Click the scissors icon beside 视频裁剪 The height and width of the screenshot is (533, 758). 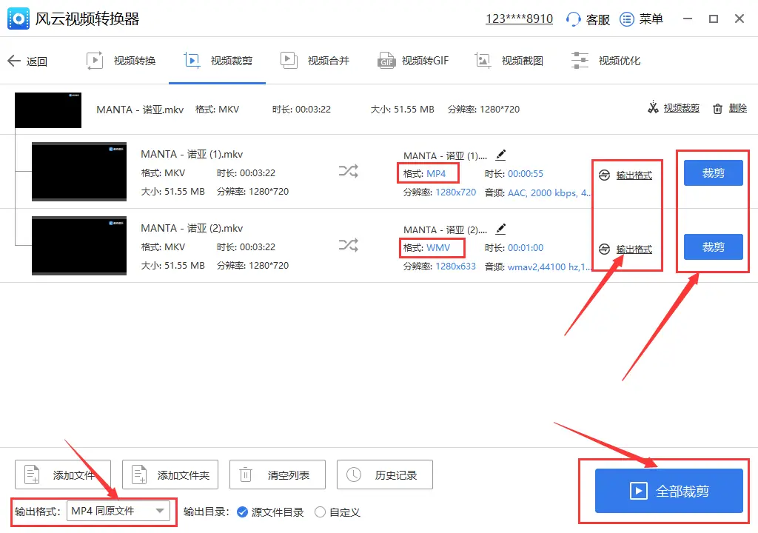653,107
